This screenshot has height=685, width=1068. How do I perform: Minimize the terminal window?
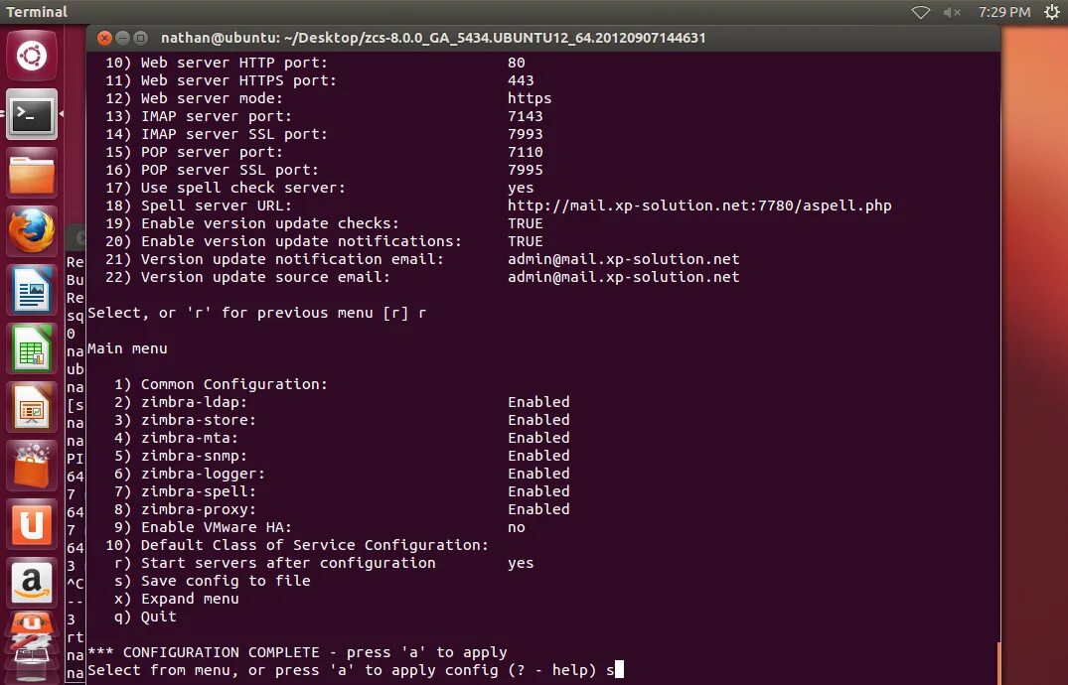pos(122,38)
